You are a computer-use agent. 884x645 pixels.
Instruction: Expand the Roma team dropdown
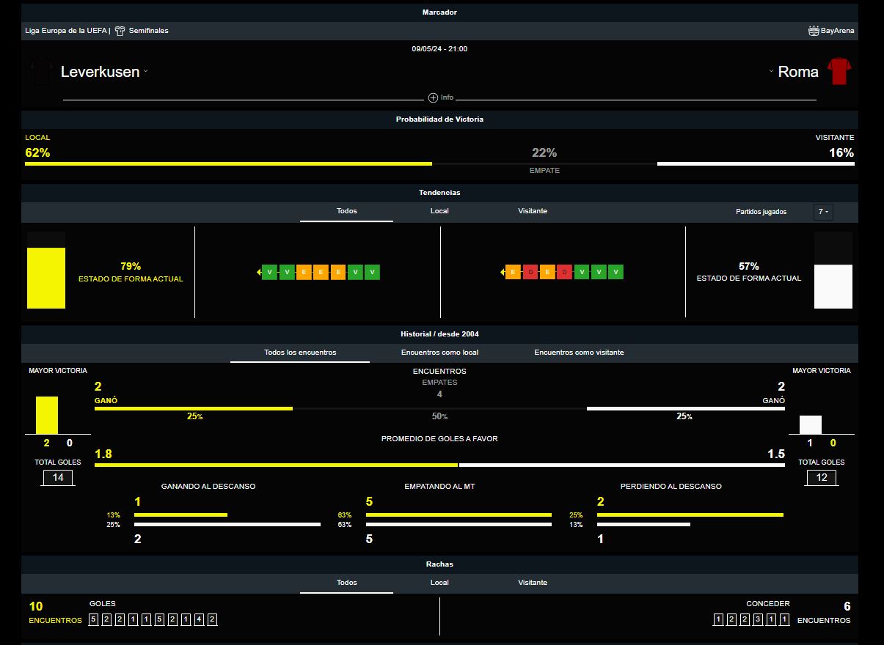771,72
